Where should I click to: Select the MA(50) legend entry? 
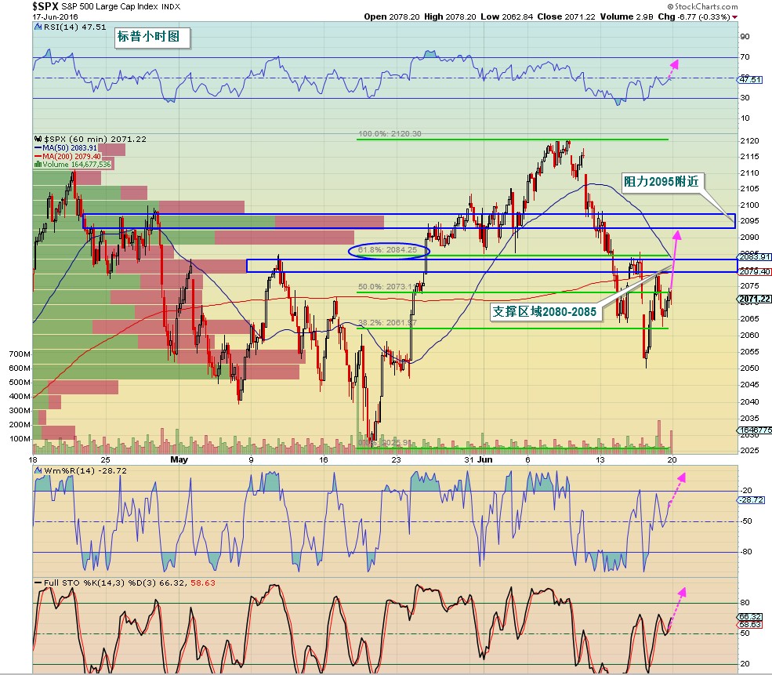[x=65, y=147]
